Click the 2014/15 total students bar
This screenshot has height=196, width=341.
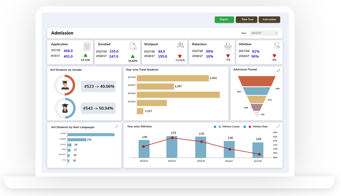point(152,103)
